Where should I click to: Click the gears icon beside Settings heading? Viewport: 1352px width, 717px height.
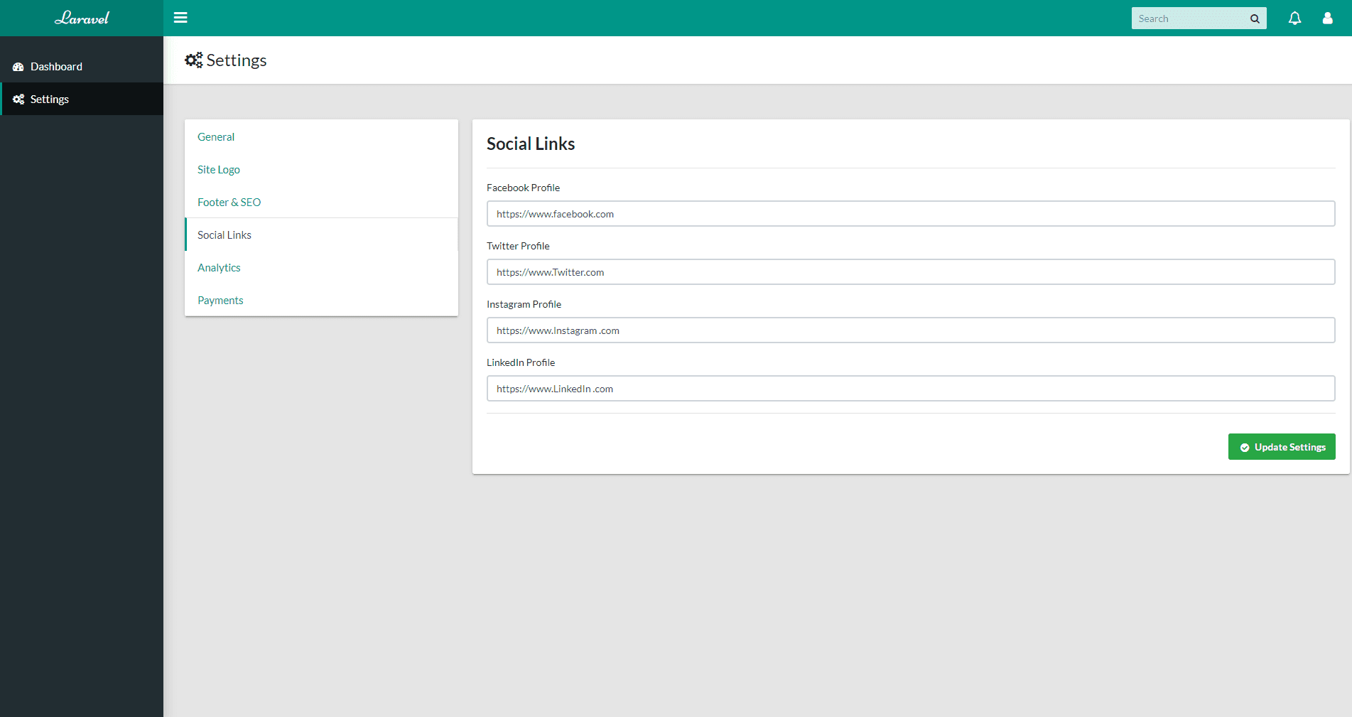[x=193, y=60]
